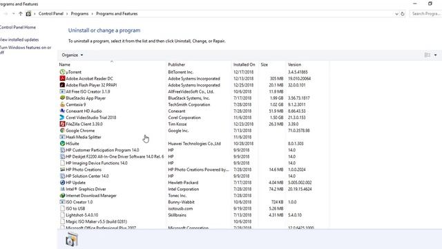The image size is (442, 249).
Task: Click Tonec Inc. publisher text
Action: 177,195
